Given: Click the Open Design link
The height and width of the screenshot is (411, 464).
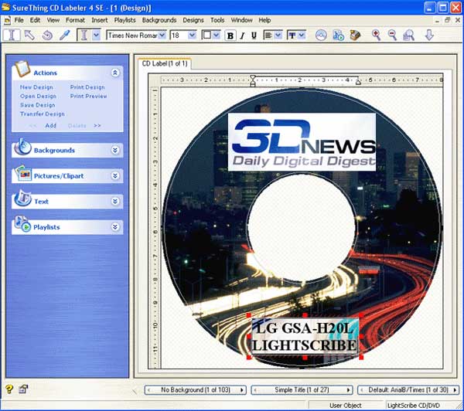Looking at the screenshot, I should [38, 96].
